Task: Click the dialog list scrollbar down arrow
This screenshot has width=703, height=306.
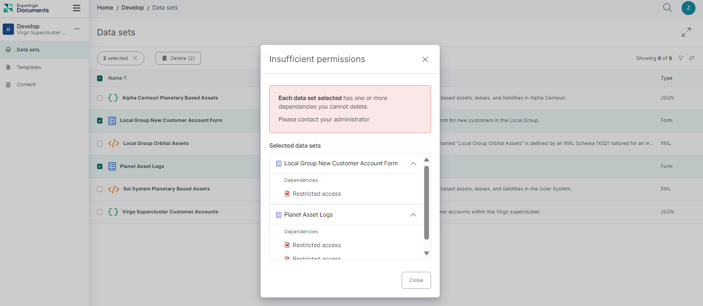Action: point(426,253)
